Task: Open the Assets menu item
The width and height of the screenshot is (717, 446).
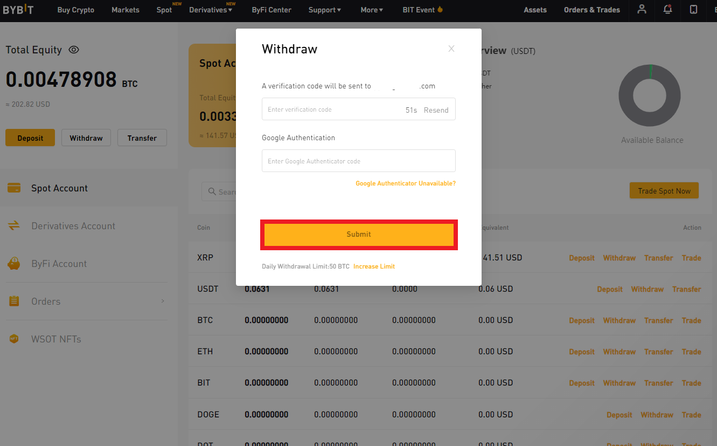Action: coord(535,10)
